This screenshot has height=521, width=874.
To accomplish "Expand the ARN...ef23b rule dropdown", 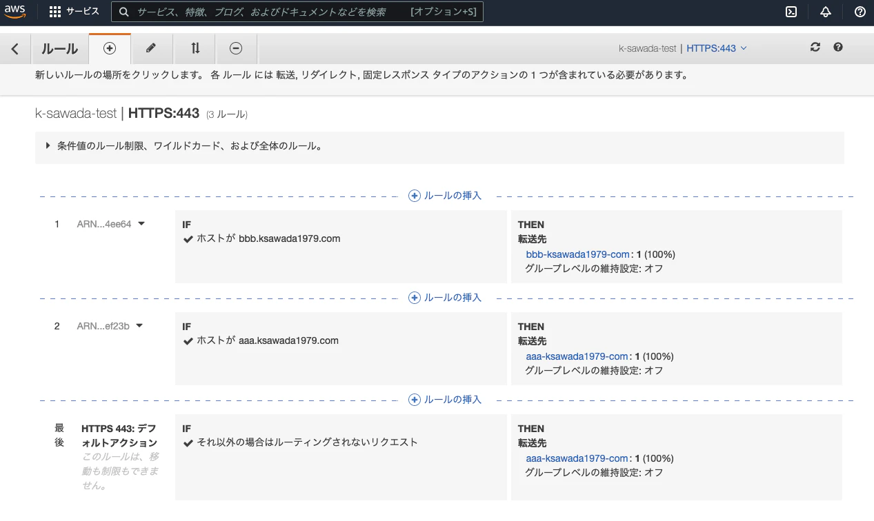I will [x=110, y=326].
